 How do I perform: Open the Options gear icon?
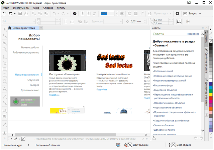point(178,14)
